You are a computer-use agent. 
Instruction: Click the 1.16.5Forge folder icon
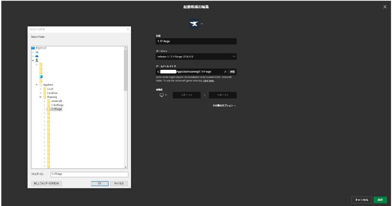click(x=48, y=105)
